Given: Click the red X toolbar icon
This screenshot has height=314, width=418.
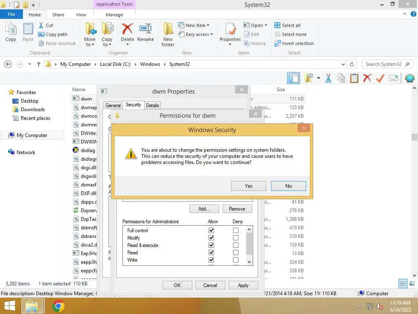Looking at the screenshot, I should pos(367,78).
